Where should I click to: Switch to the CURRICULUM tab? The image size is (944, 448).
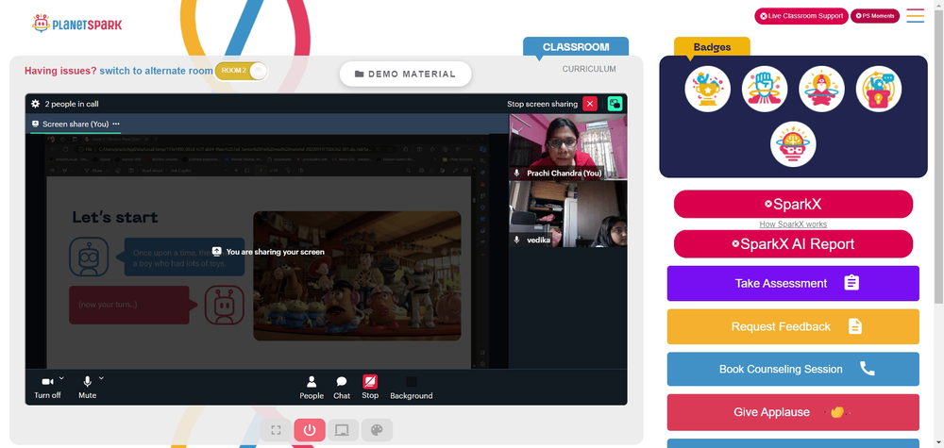click(589, 69)
